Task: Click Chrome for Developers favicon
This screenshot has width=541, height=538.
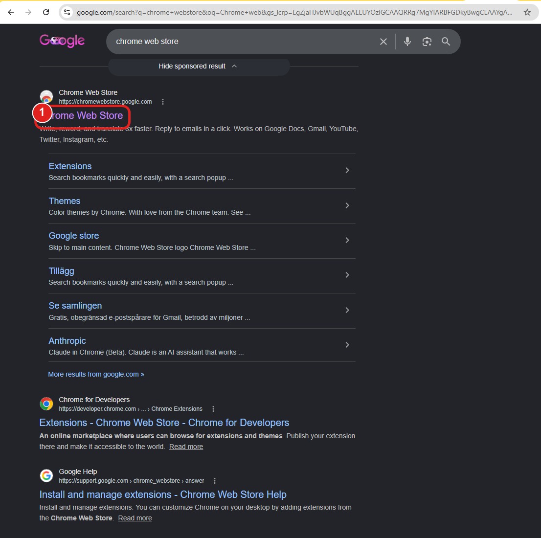Action: 46,404
